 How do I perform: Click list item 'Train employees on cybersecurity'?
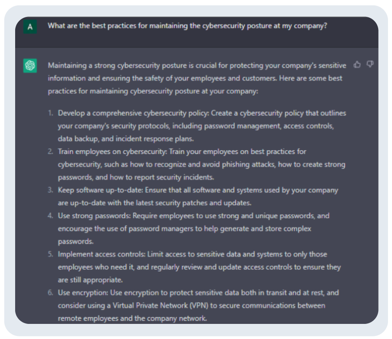click(x=201, y=164)
